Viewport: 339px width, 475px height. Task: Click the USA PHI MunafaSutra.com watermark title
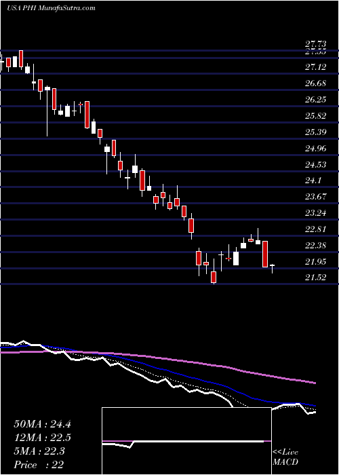(51, 8)
